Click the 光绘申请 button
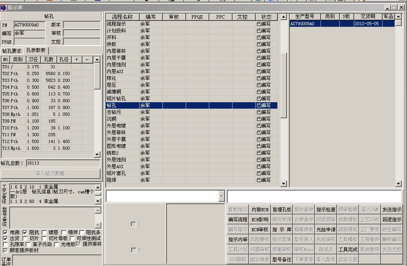This screenshot has width=407, height=266. [x=326, y=230]
